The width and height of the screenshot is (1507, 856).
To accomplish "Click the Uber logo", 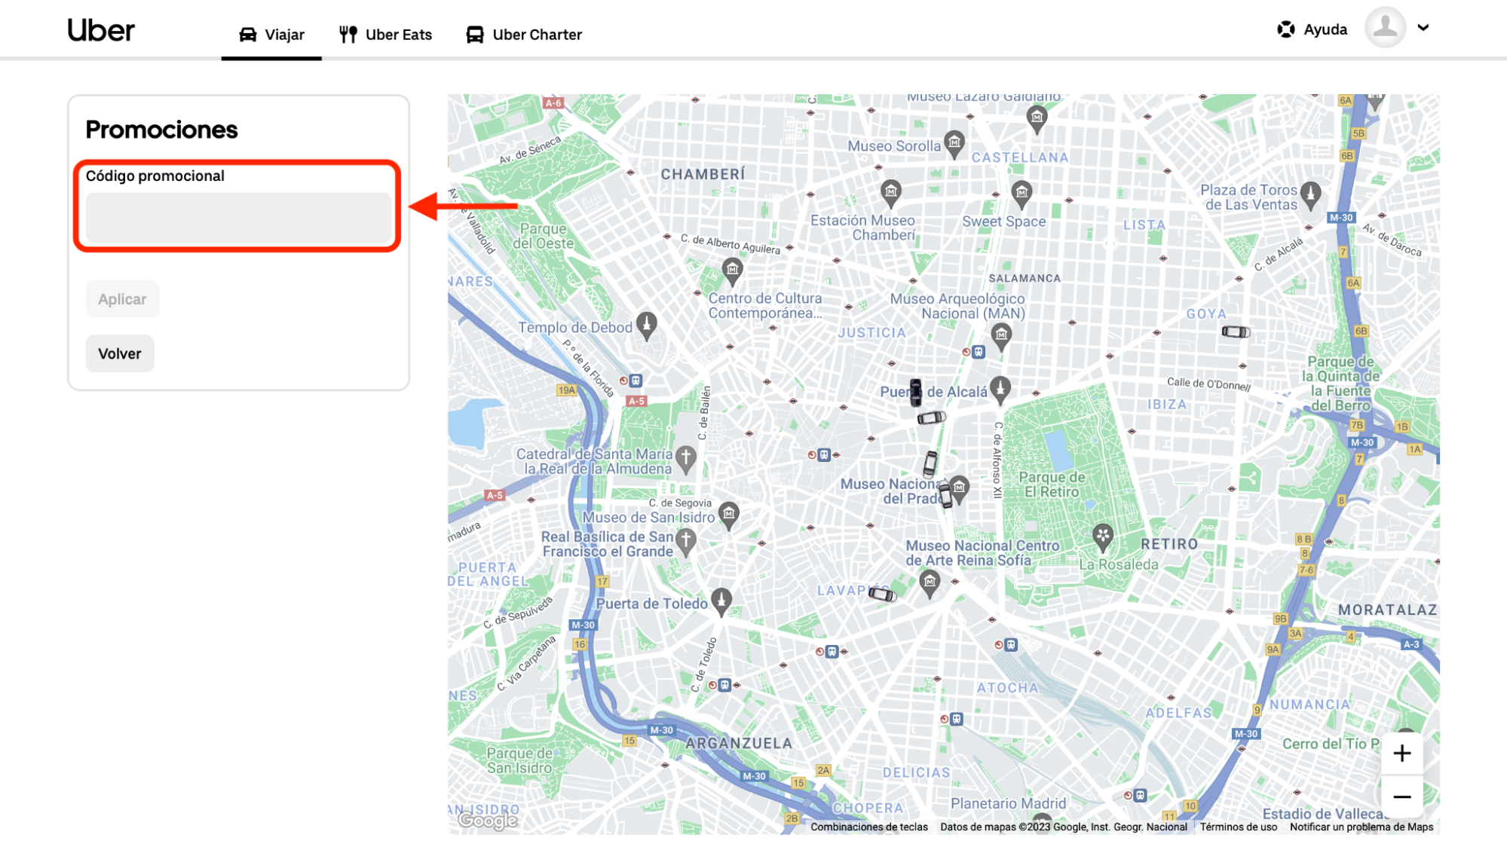I will (100, 30).
